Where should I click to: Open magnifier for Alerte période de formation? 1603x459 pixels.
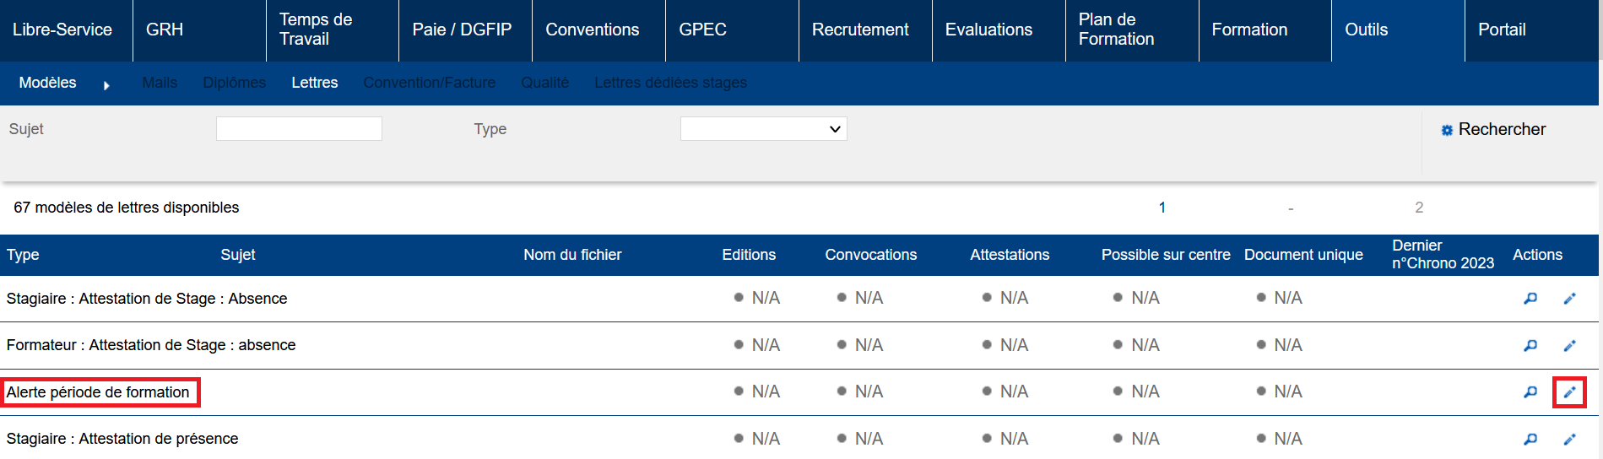[1530, 392]
